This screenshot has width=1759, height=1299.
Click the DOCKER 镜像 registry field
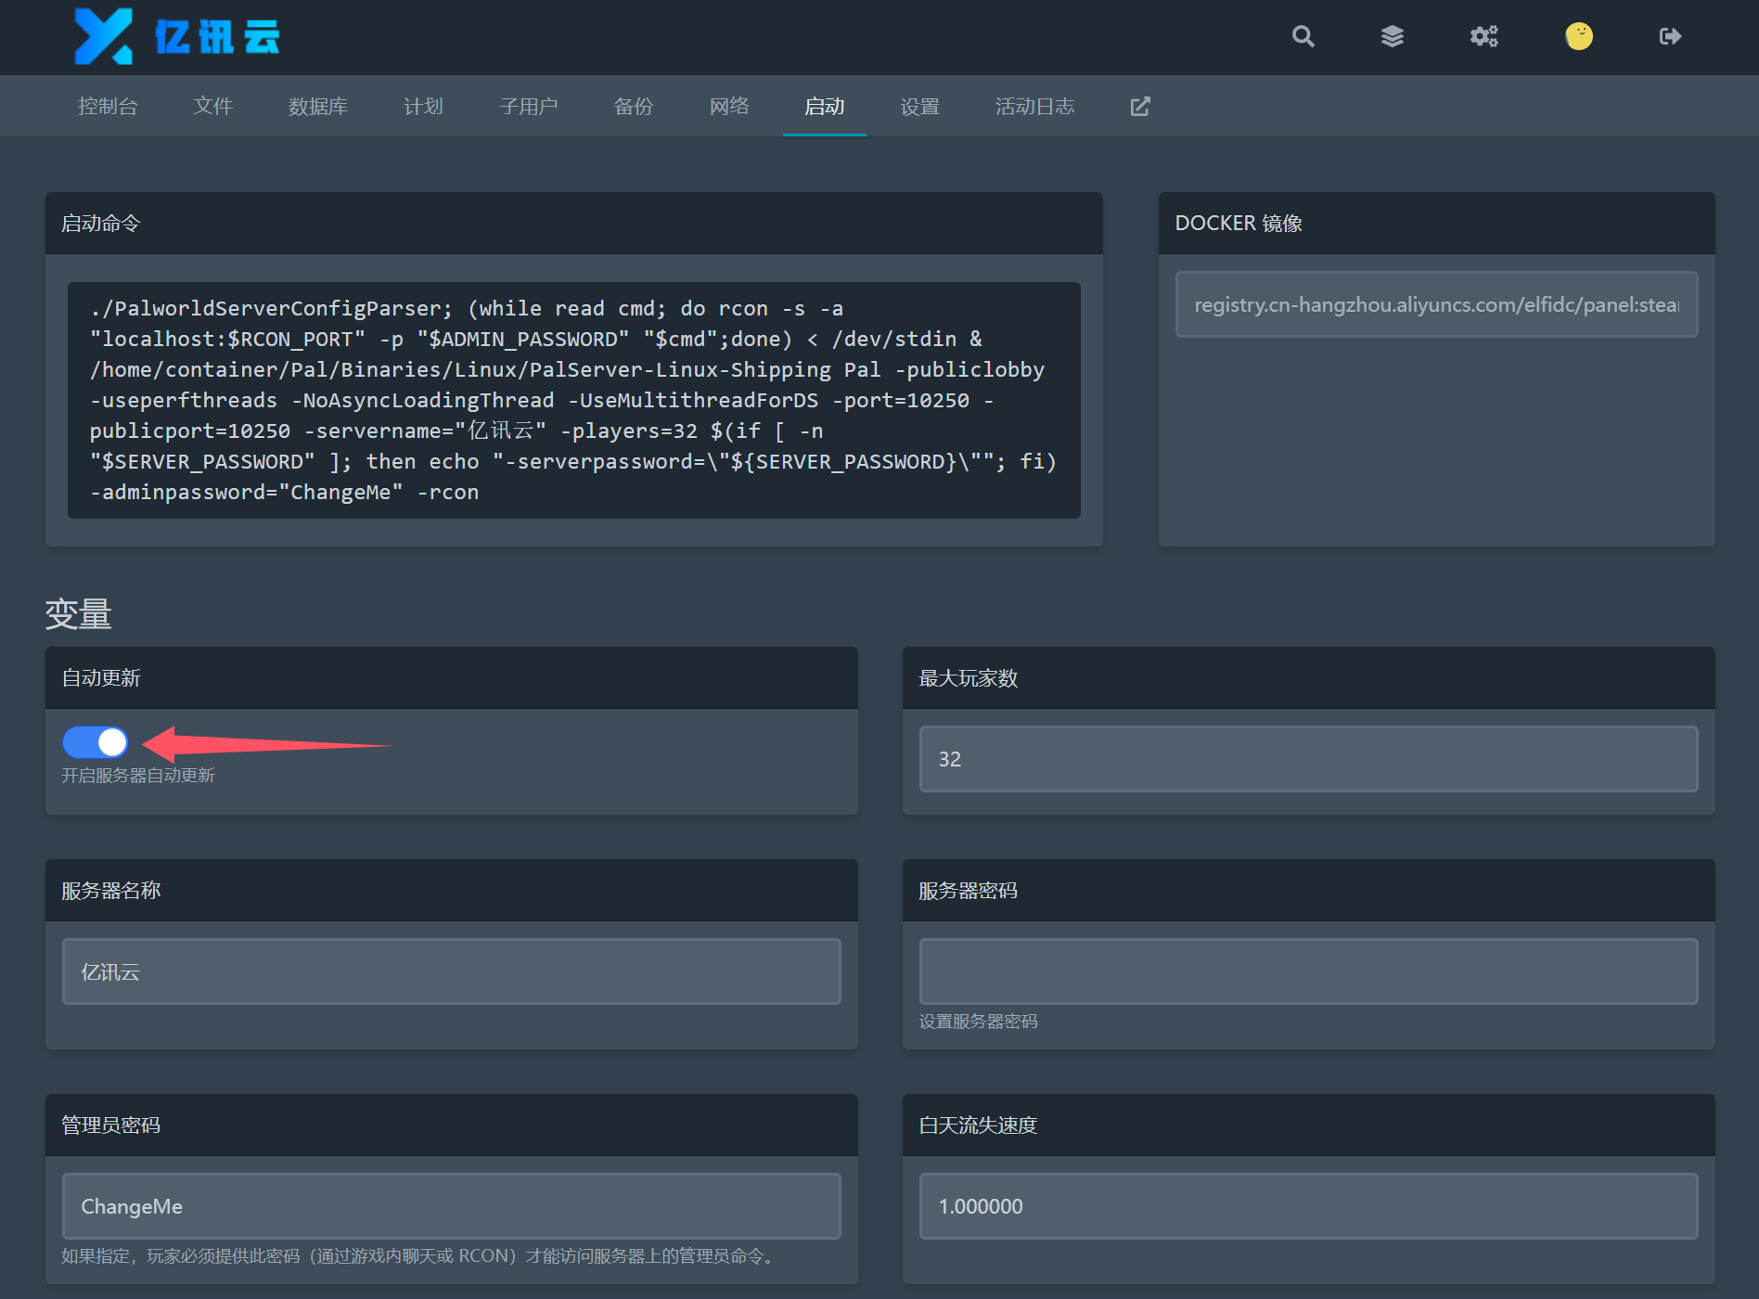[1436, 304]
